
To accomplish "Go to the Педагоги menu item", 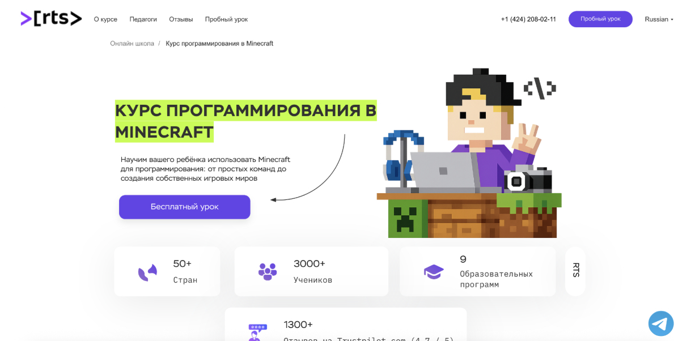I will tap(143, 19).
